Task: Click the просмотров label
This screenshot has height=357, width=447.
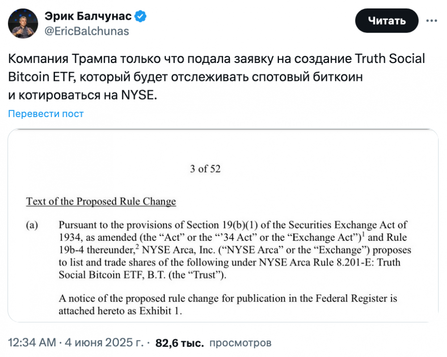Action: pos(240,343)
